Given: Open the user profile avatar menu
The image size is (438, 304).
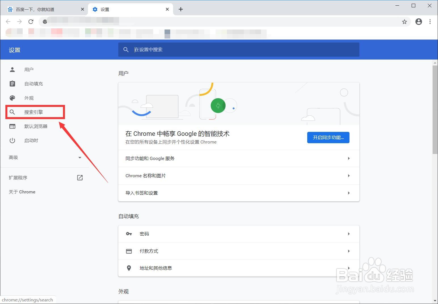Looking at the screenshot, I should pyautogui.click(x=419, y=22).
